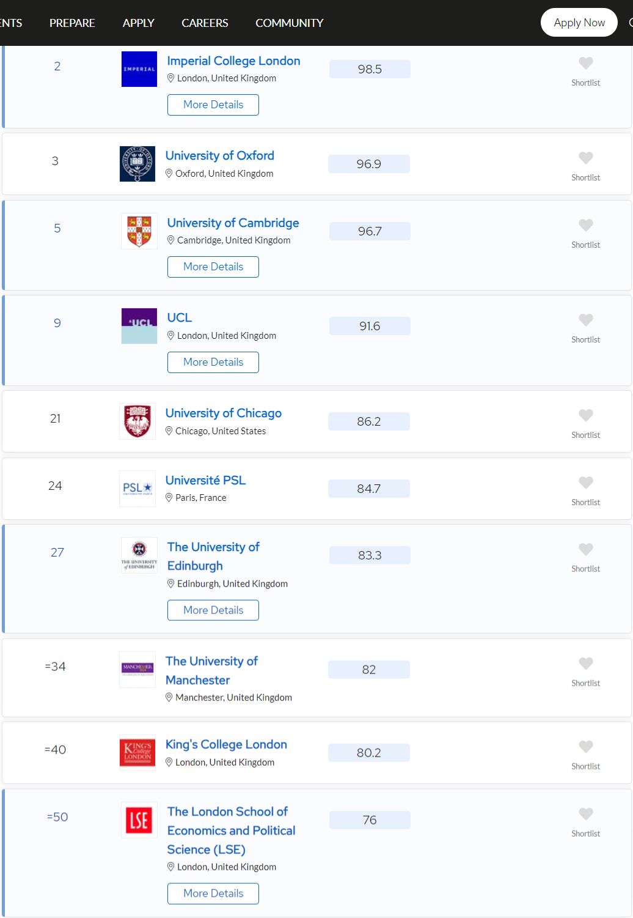The image size is (633, 918).
Task: Shortlist University of Manchester heart icon
Action: pyautogui.click(x=585, y=664)
